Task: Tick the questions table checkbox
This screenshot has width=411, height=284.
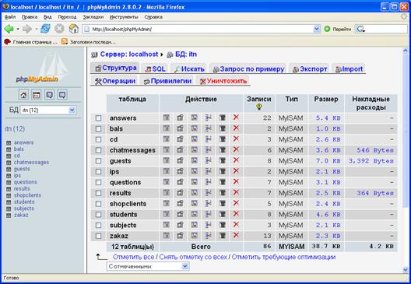Action: 98,182
